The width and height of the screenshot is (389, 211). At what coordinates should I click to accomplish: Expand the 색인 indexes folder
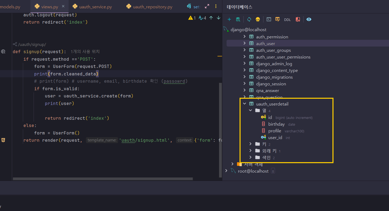[x=251, y=157]
